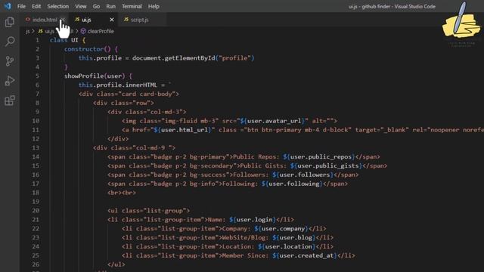Image resolution: width=484 pixels, height=272 pixels.
Task: Open the View menu
Action: click(x=81, y=6)
